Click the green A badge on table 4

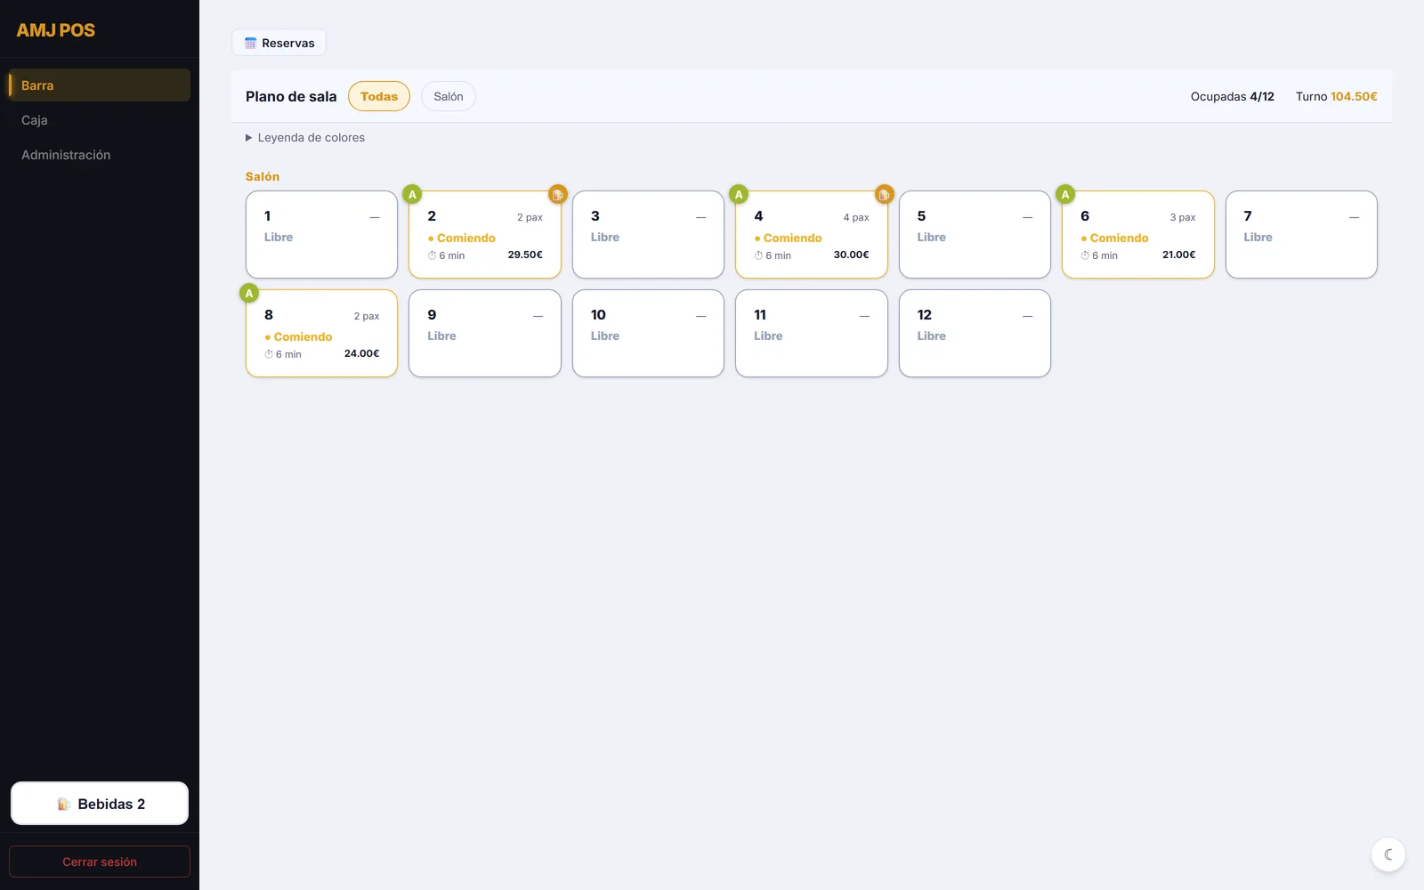point(739,194)
